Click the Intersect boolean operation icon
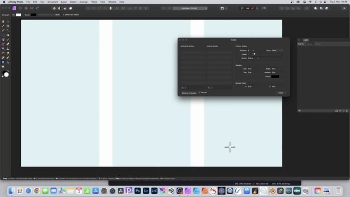Screen dimensions: 350x197 tap(327, 8)
